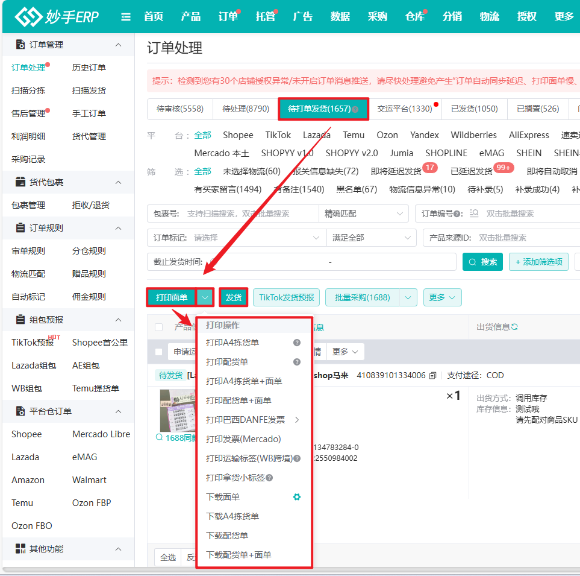Click the 搜索 button
Viewport: 580px width, 576px height.
click(x=482, y=261)
